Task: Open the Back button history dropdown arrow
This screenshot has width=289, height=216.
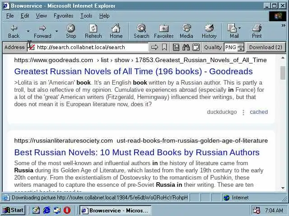Action: 28,31
